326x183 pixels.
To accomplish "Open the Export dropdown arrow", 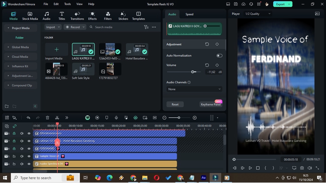I will pyautogui.click(x=289, y=4).
